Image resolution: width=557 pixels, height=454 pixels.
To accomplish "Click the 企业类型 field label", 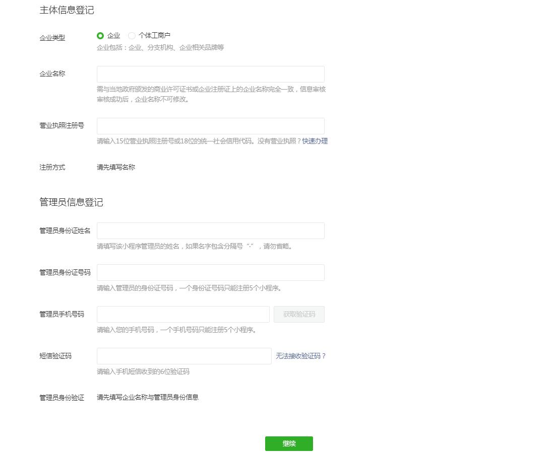I will click(52, 38).
